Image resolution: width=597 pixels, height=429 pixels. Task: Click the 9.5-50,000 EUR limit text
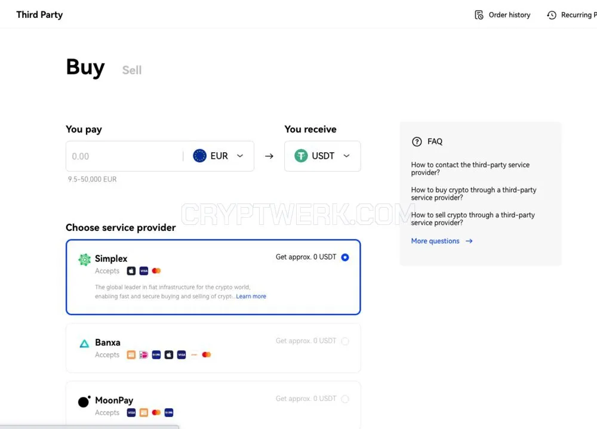point(92,179)
